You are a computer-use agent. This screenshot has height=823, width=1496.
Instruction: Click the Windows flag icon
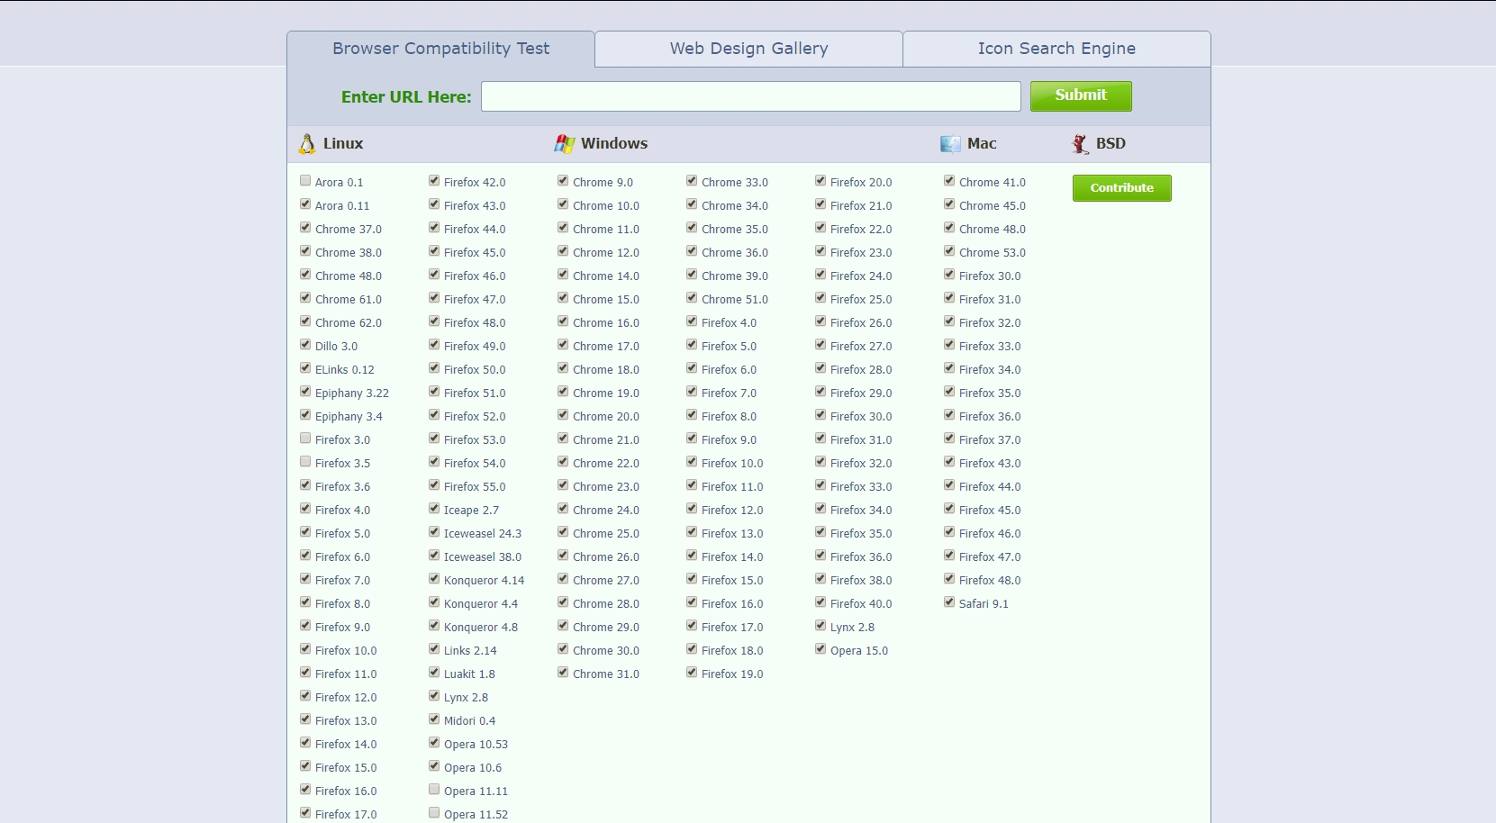[x=565, y=144]
